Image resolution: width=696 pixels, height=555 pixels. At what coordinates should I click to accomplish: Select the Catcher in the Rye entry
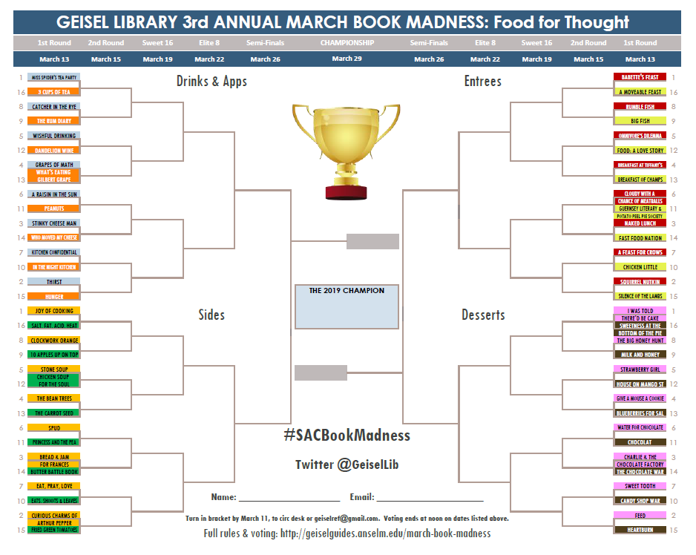tap(53, 107)
